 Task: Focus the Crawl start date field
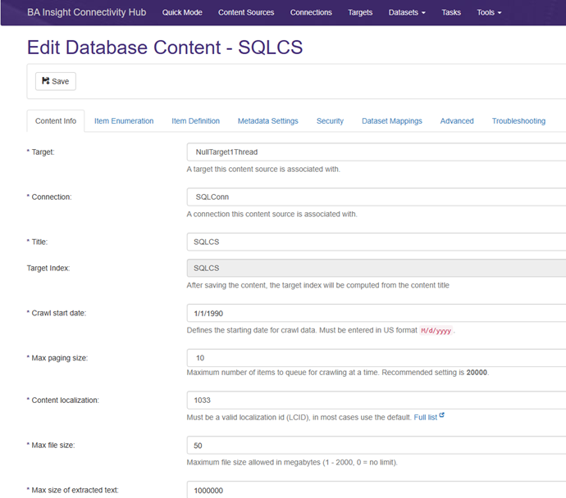coord(376,313)
